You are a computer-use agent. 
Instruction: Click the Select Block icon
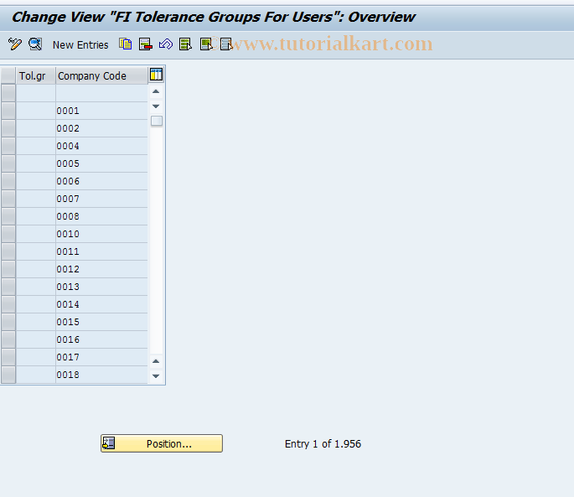(x=206, y=44)
